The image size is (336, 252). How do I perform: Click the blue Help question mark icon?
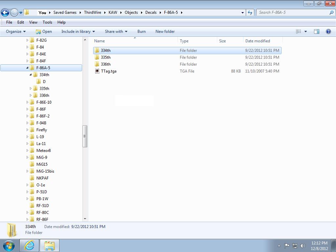click(328, 31)
